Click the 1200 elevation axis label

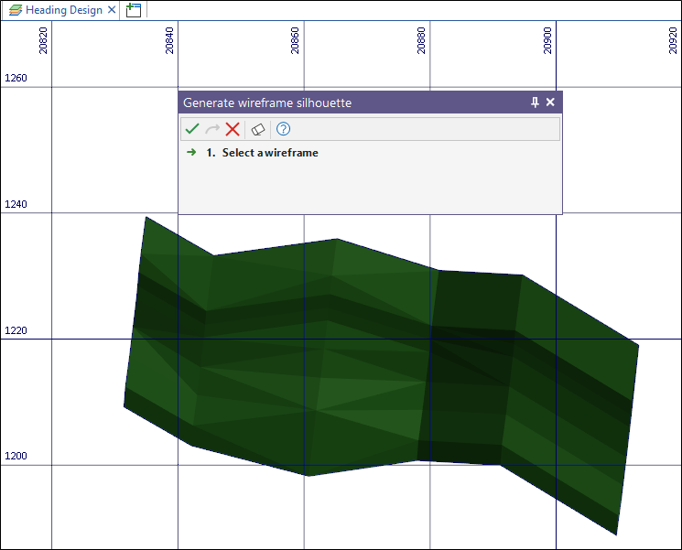pos(16,457)
